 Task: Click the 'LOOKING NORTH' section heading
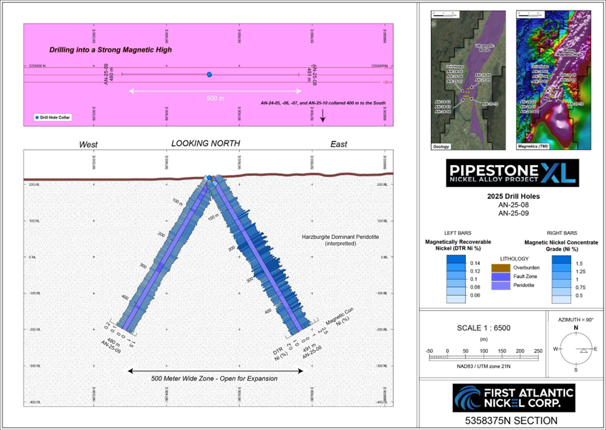coord(205,144)
